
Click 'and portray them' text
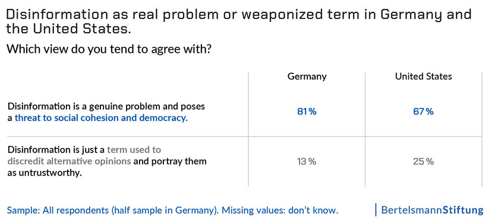[170, 161]
